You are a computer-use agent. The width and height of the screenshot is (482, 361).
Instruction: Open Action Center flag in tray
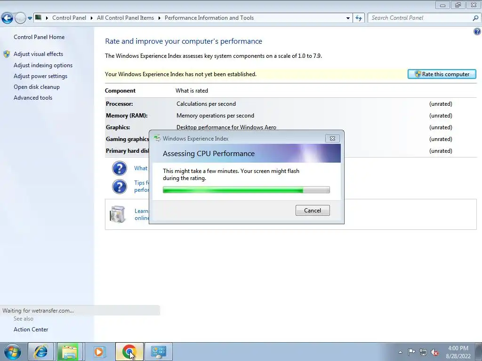coord(411,352)
